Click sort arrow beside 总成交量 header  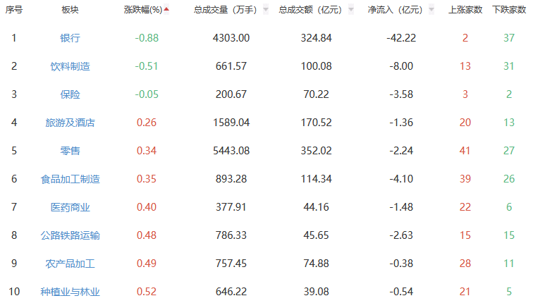[x=265, y=10]
